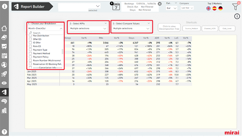Image resolution: width=242 pixels, height=137 pixels.
Task: Clear the bookings date filter
Action: pyautogui.click(x=160, y=4)
